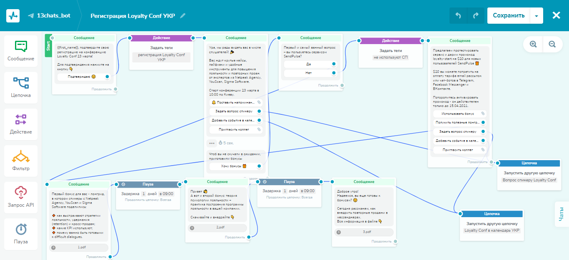
Task: Click the Поставить напоминан... button
Action: tap(235, 102)
